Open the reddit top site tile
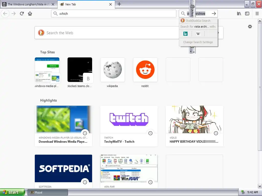 pos(145,70)
